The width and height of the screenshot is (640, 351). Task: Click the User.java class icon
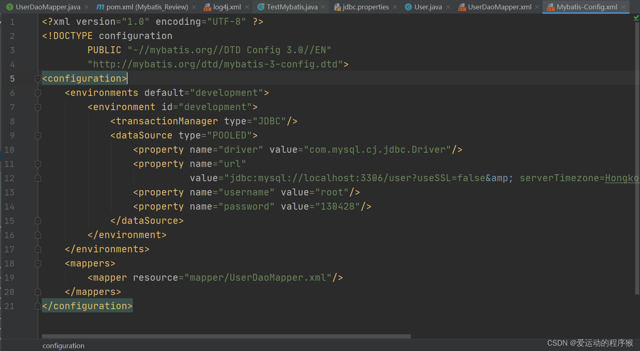408,7
